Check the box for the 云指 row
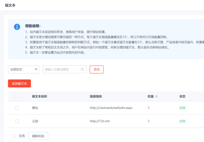Image resolution: width=204 pixels, height=142 pixels. tap(17, 121)
